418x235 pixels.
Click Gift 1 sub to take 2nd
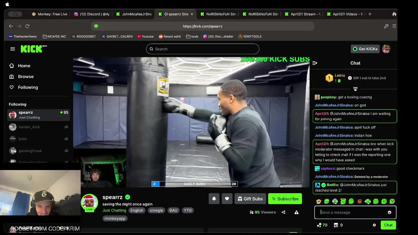[367, 78]
